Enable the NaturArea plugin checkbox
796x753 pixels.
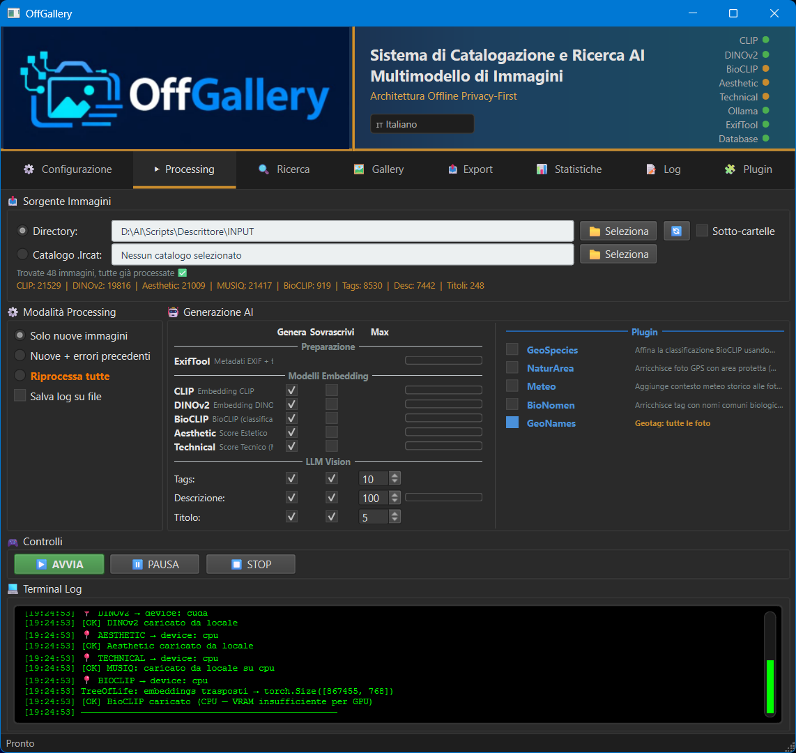point(512,367)
